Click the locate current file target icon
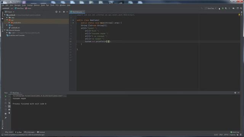Screen dimensions: 244x137 [x=56, y=12]
